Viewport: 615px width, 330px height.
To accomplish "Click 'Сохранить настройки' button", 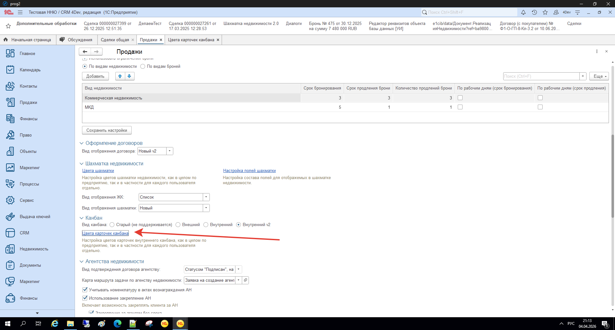I will [x=107, y=130].
